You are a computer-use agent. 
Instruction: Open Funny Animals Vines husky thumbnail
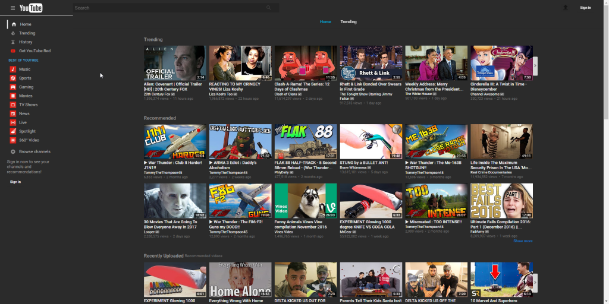pyautogui.click(x=306, y=201)
